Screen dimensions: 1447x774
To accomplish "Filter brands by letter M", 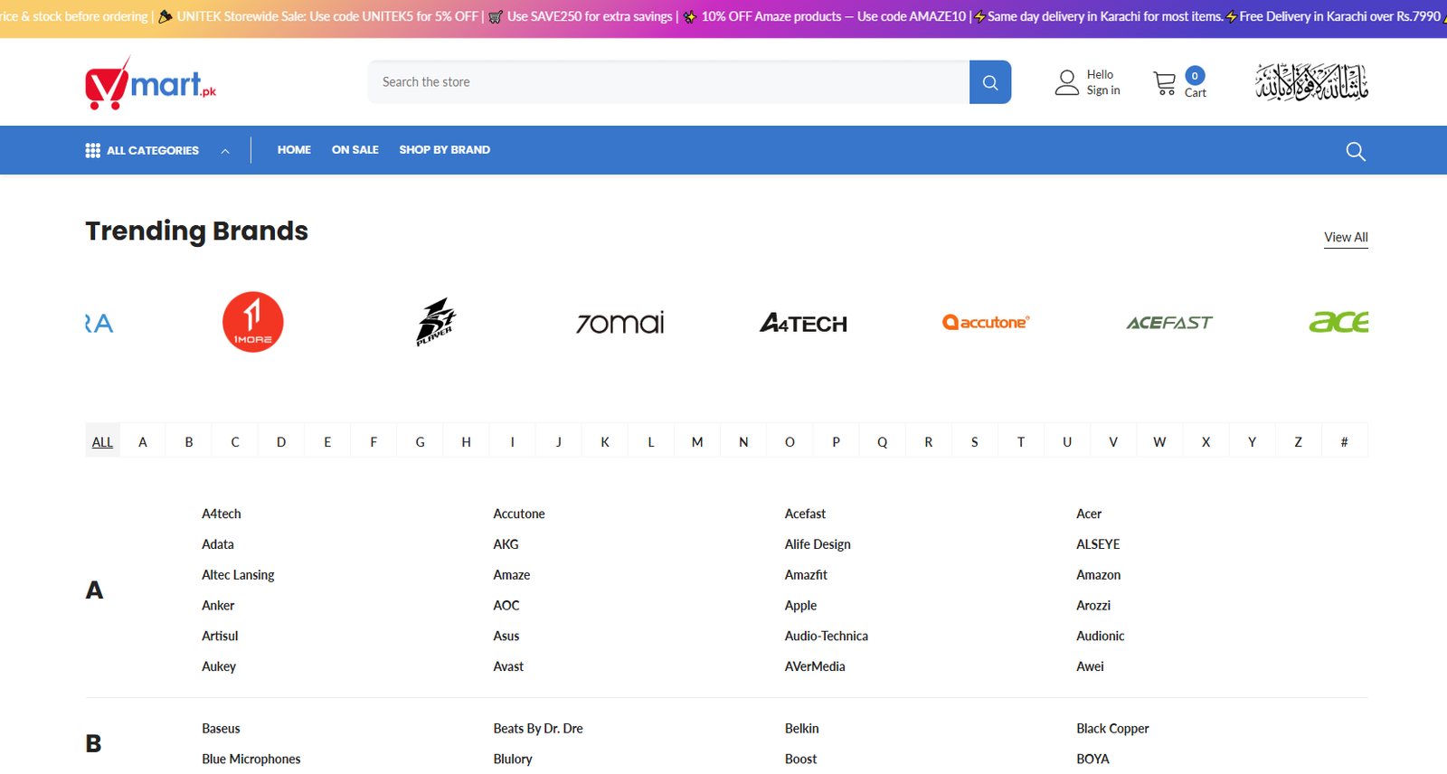I will (x=696, y=442).
